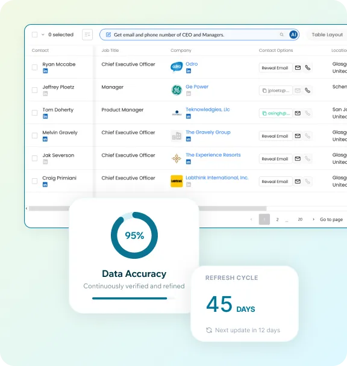The height and width of the screenshot is (366, 347).
Task: Toggle the select-all checkbox
Action: (34, 34)
